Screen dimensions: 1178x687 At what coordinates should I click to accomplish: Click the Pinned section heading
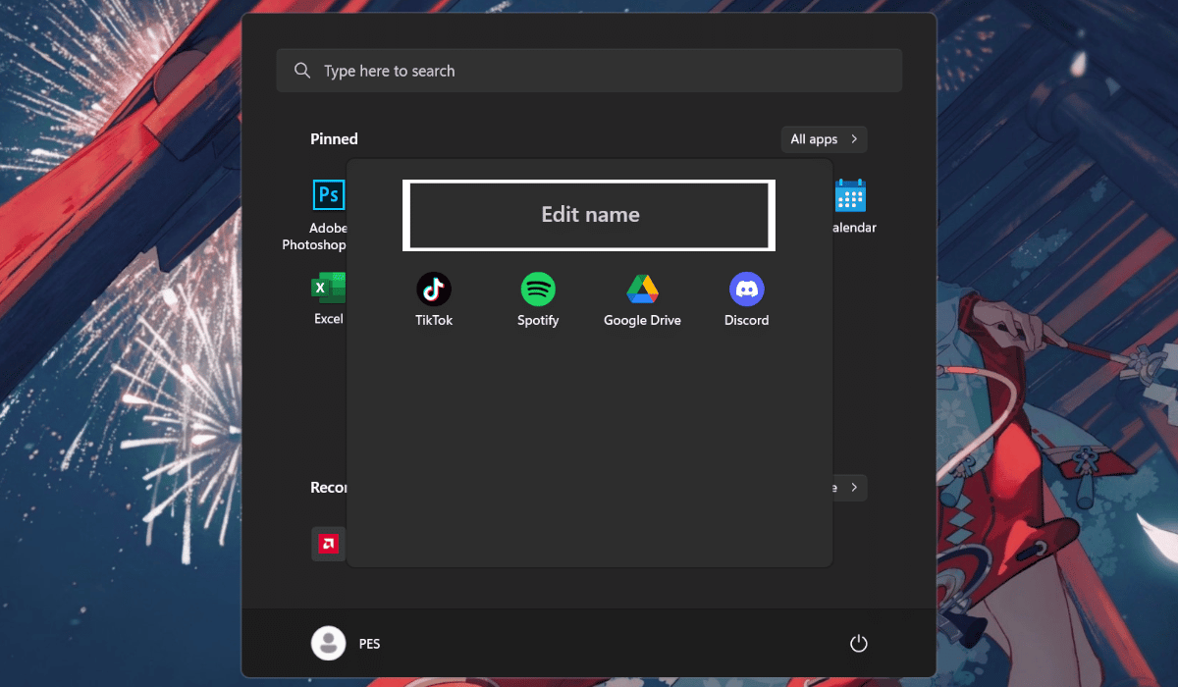click(334, 139)
